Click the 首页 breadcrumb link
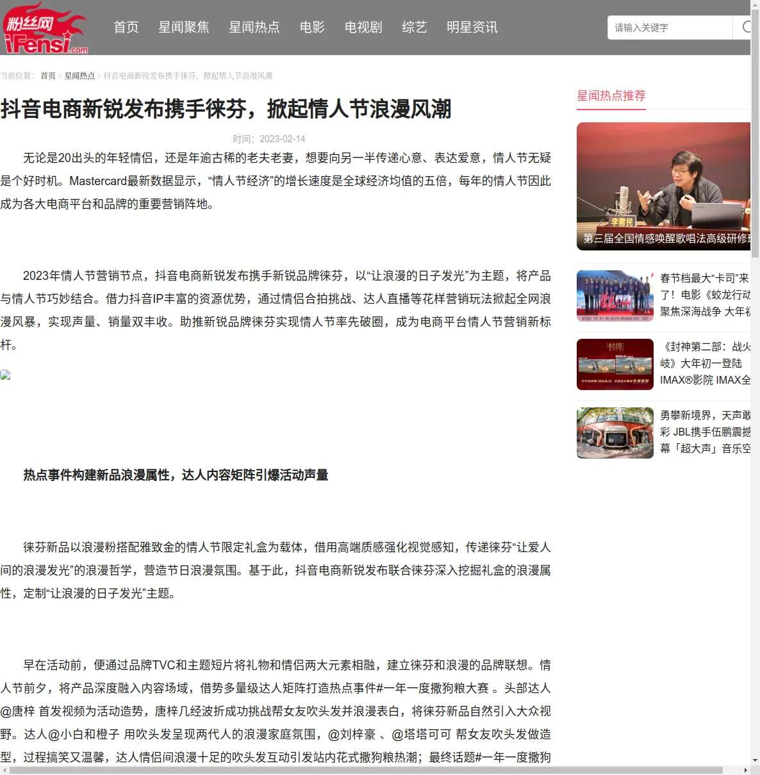The image size is (760, 775). (48, 76)
